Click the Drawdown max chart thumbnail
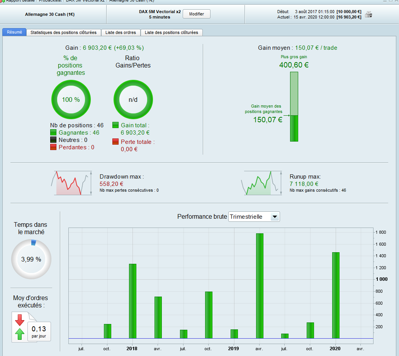 point(71,183)
